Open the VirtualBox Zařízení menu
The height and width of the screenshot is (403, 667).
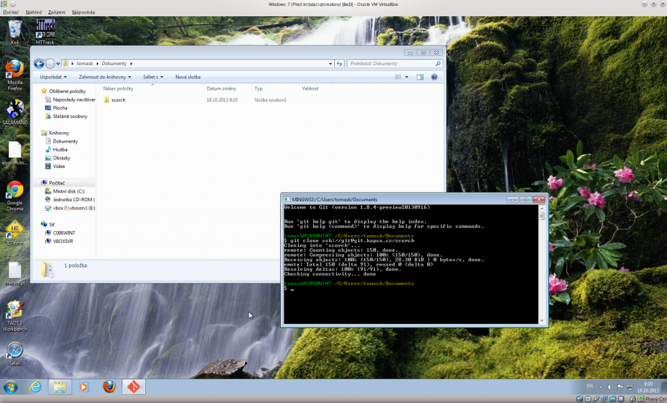[57, 12]
